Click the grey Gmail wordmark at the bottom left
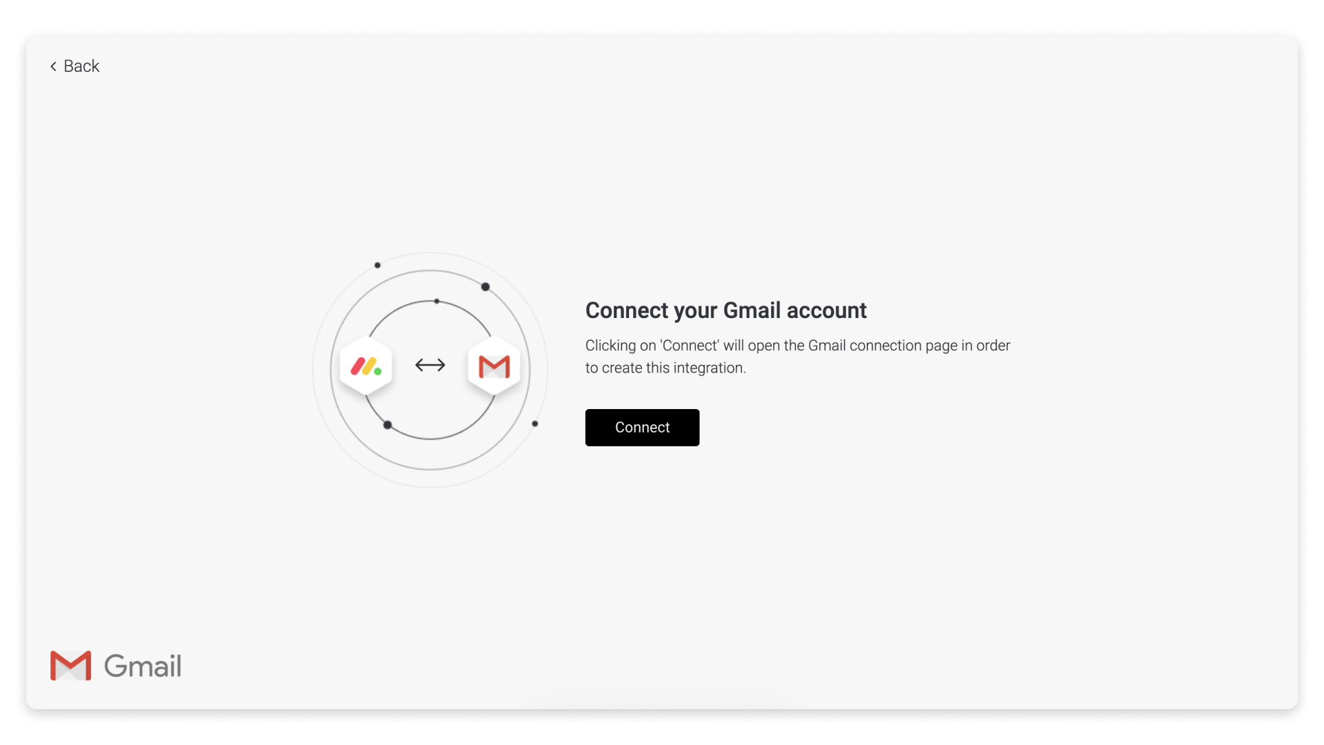This screenshot has height=745, width=1324. coord(143,666)
